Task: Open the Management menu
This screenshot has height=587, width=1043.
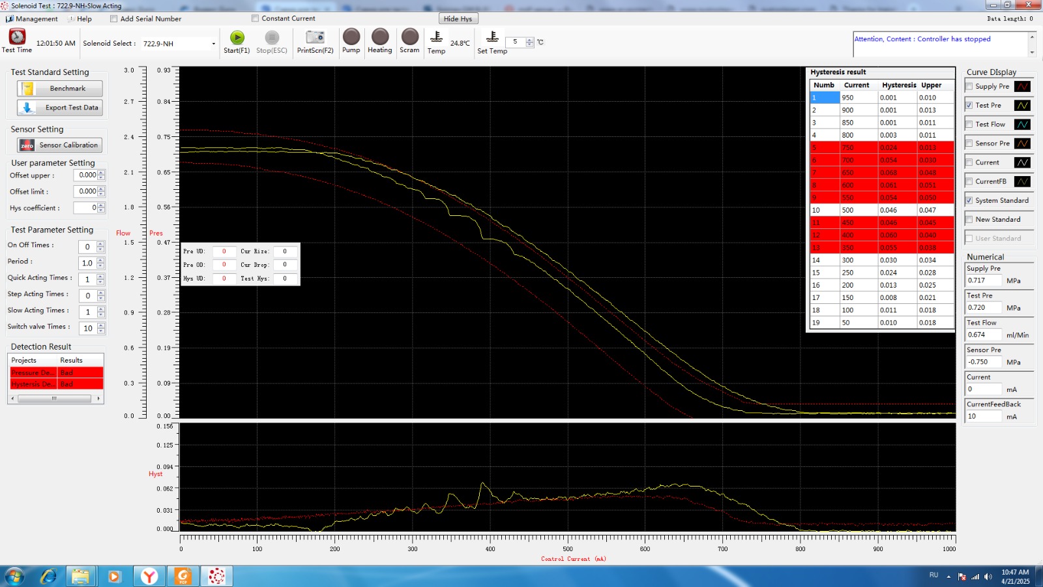Action: (x=32, y=19)
